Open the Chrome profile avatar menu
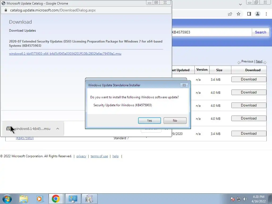This screenshot has width=272, height=204. click(258, 14)
